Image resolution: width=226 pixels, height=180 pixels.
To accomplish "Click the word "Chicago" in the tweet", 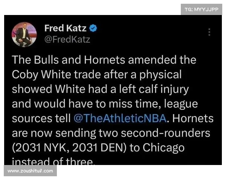I will pos(163,147).
